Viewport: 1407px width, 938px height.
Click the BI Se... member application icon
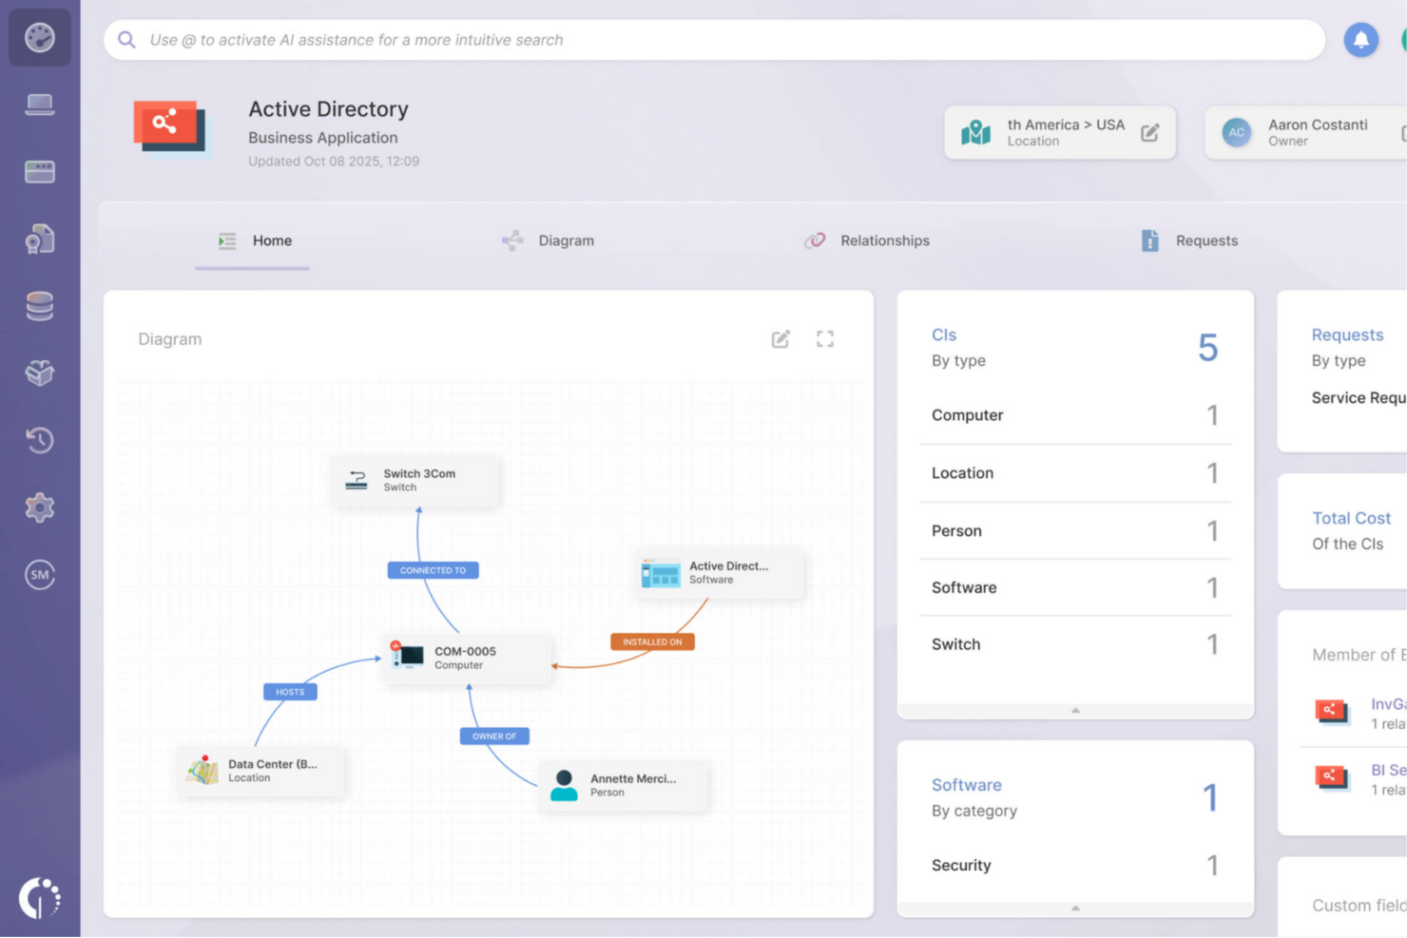point(1331,778)
